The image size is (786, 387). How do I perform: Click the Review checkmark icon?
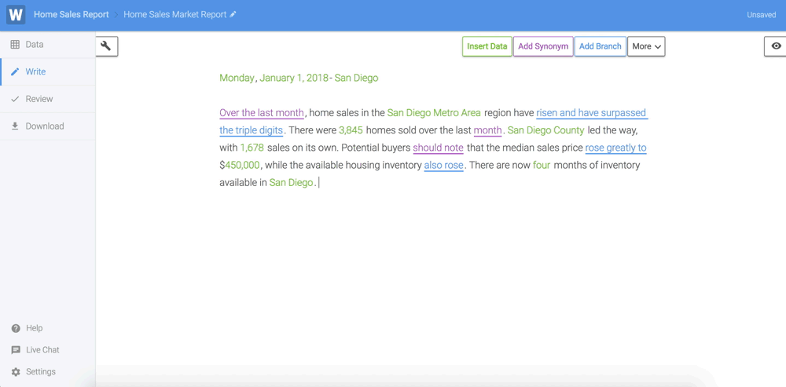15,99
